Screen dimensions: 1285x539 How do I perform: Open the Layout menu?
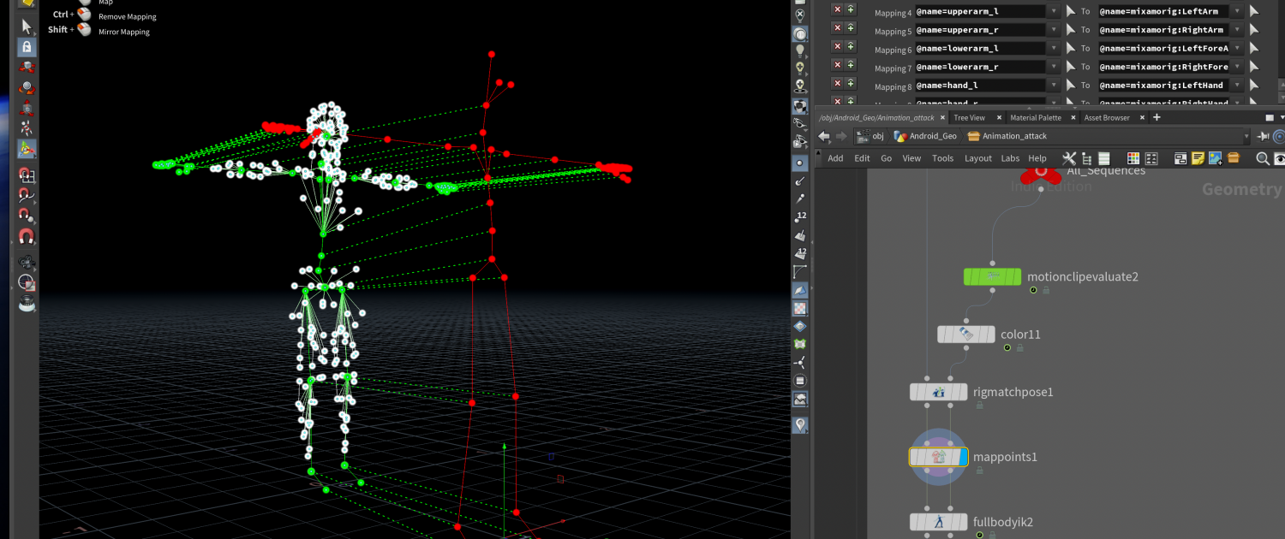[977, 158]
